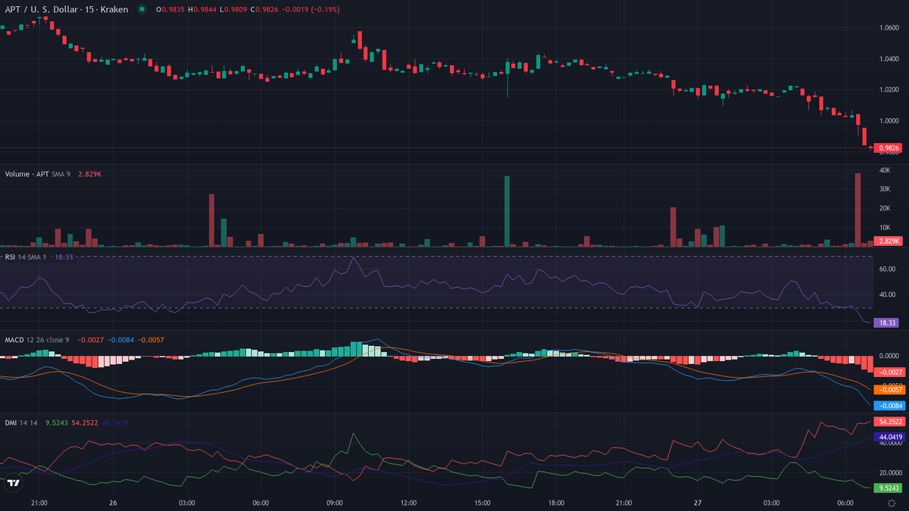Click the tallest green volume bar
The width and height of the screenshot is (909, 511).
click(507, 211)
